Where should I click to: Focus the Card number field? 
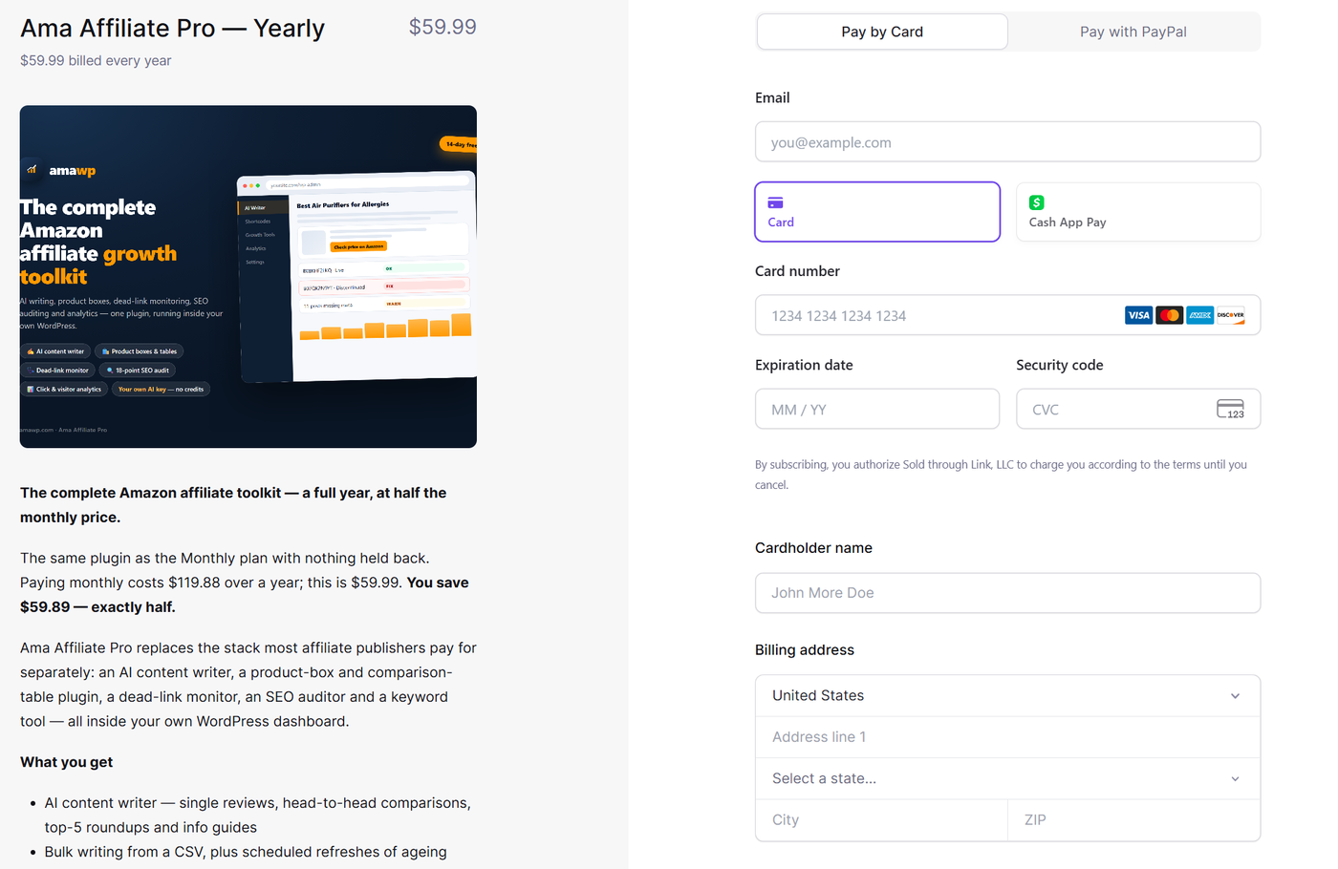click(1007, 315)
